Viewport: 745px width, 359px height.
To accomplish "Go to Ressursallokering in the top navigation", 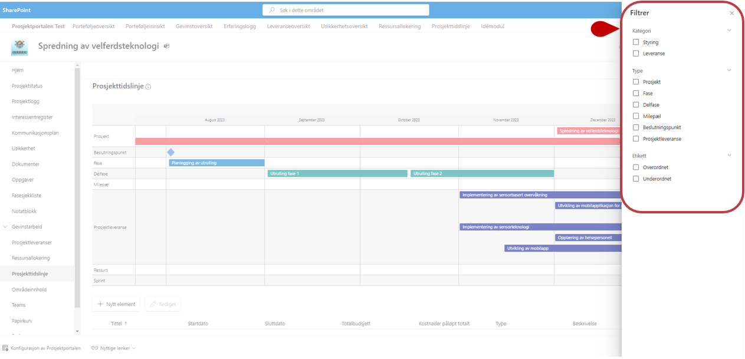I will 399,27.
